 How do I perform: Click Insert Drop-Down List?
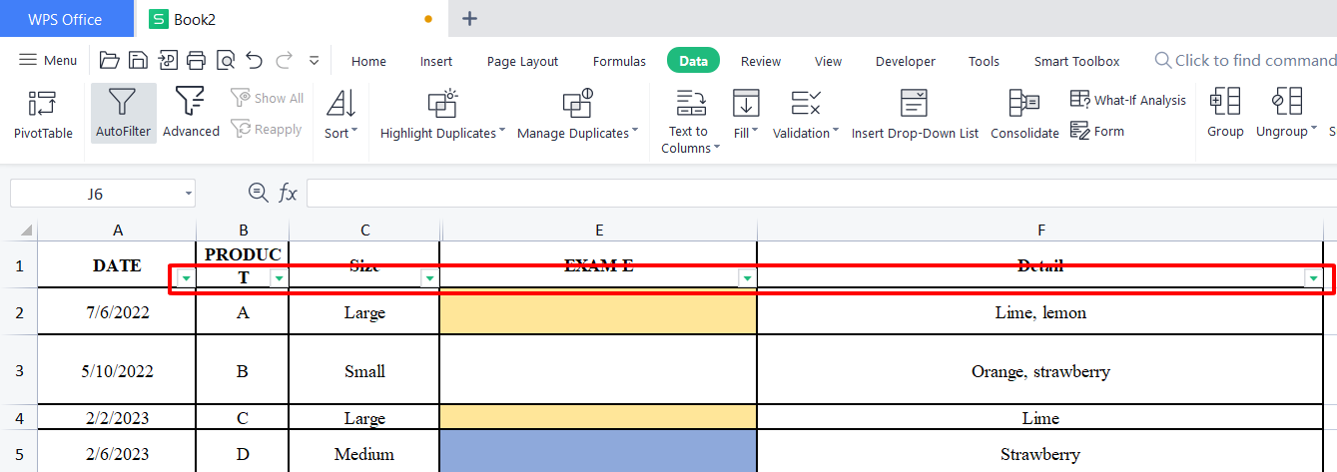tap(915, 114)
